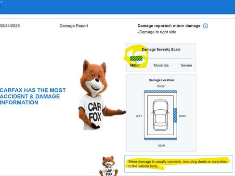Click 'Damage reported: minor damage' heading
235x176 pixels.
[x=169, y=26]
